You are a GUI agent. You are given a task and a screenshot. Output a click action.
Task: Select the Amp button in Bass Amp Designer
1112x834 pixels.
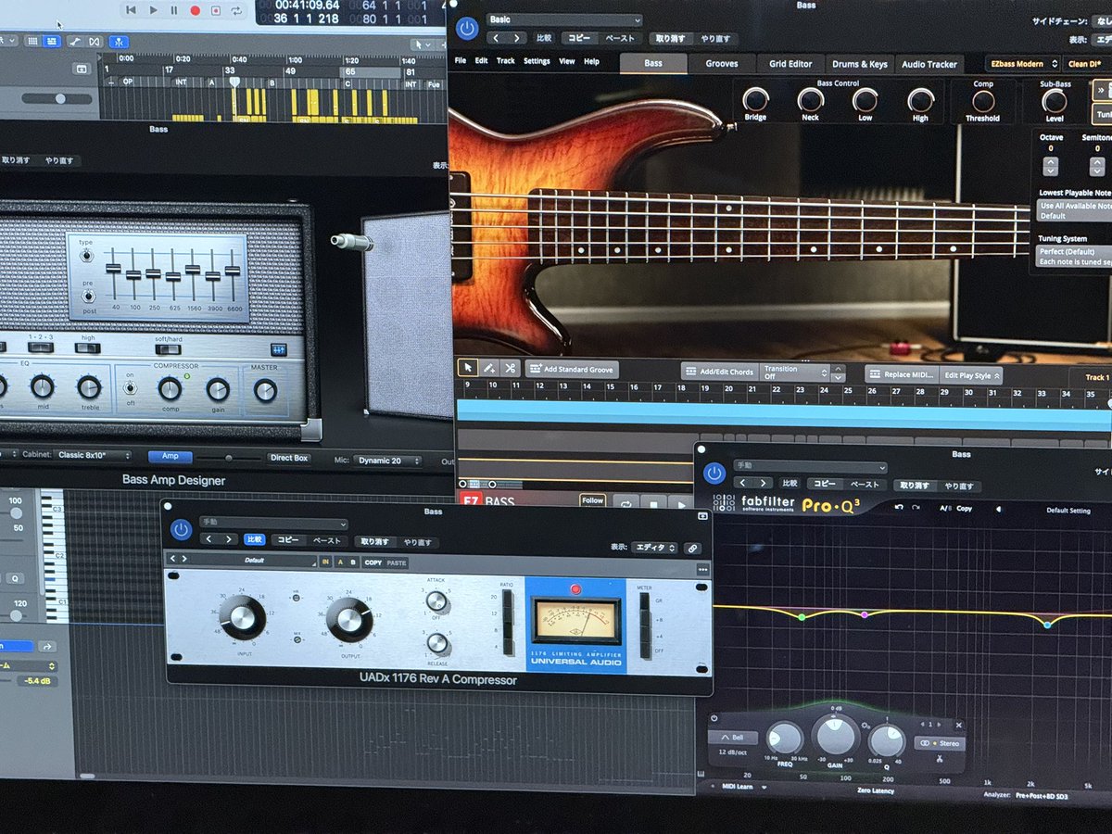point(171,457)
